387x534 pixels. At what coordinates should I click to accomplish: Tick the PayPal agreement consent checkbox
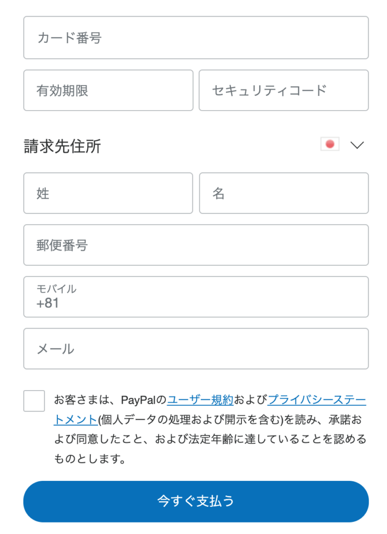(x=34, y=401)
